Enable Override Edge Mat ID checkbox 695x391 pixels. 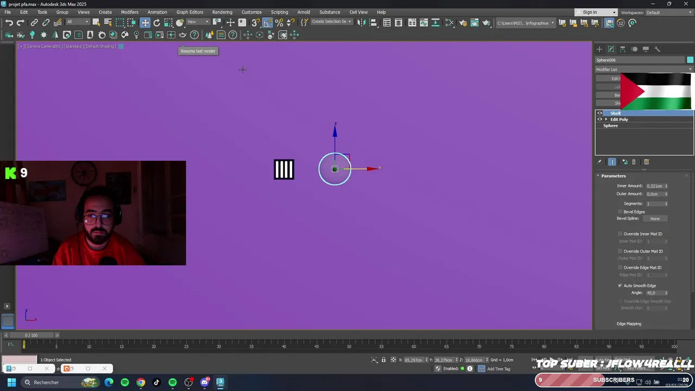pos(620,268)
